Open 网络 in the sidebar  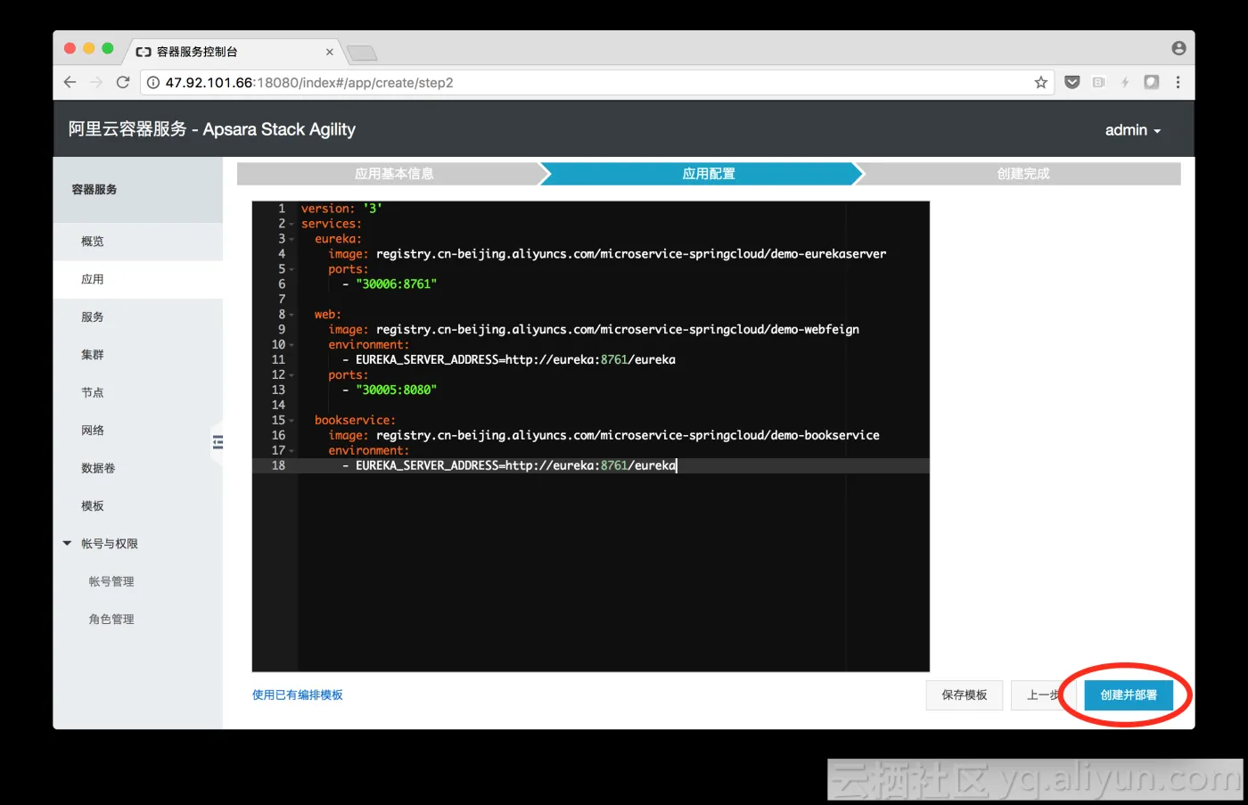coord(137,430)
